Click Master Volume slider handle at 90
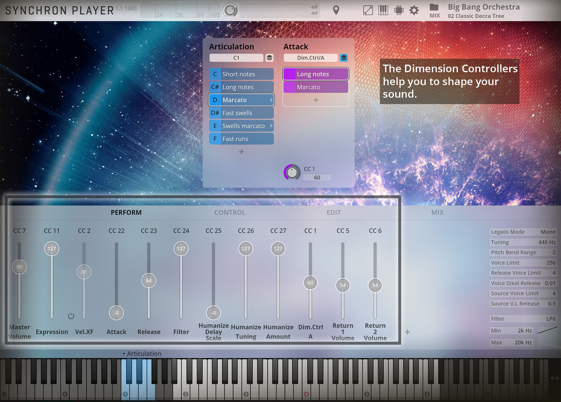This screenshot has width=561, height=402. click(x=19, y=267)
